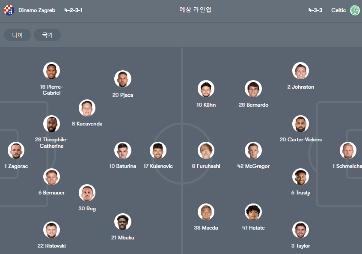Open Hatate's player portrait

click(253, 212)
